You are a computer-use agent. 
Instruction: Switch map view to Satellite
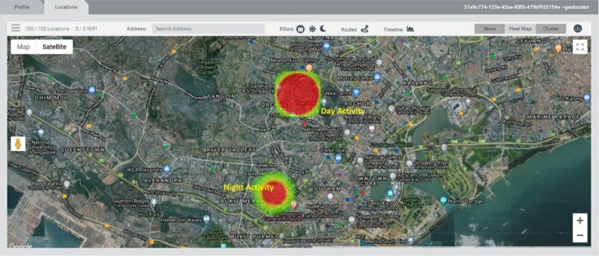[54, 47]
